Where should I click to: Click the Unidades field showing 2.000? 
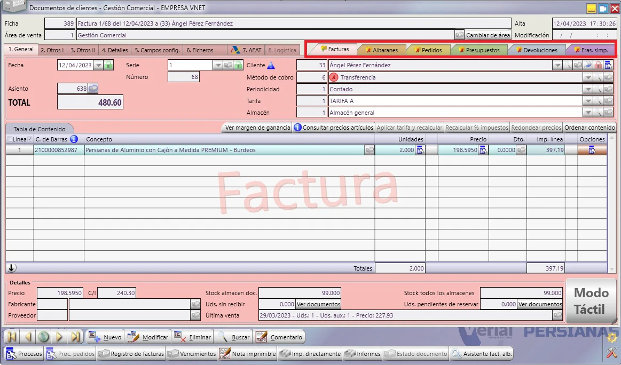tap(395, 150)
